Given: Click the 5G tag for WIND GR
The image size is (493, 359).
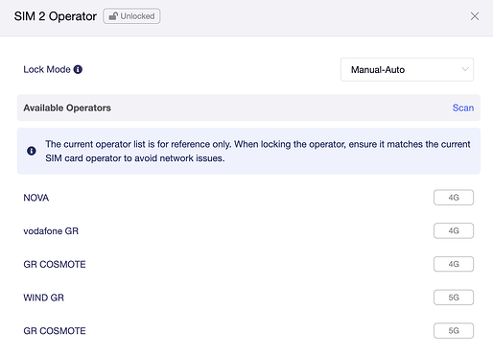Looking at the screenshot, I should tap(454, 298).
